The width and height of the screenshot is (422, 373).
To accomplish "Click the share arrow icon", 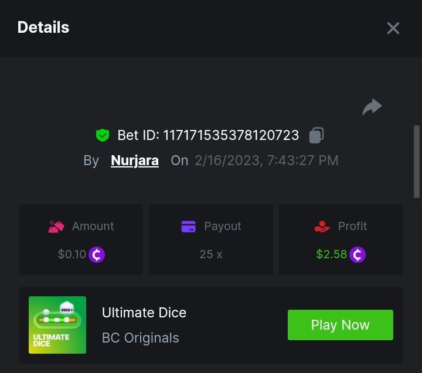I will (372, 107).
